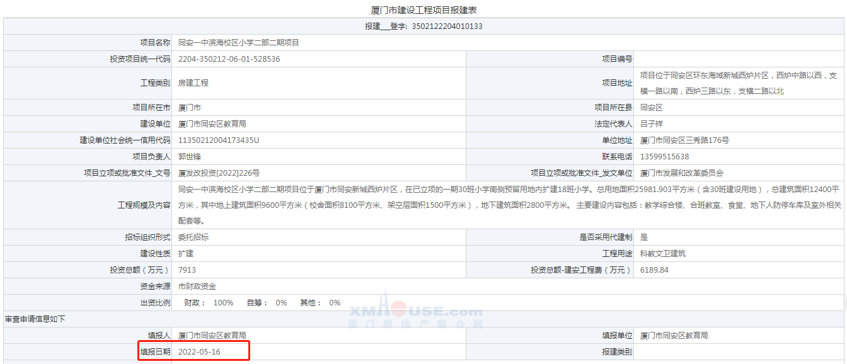Click the total investment value 7913
Screen dimensions: 847x364
[x=187, y=270]
